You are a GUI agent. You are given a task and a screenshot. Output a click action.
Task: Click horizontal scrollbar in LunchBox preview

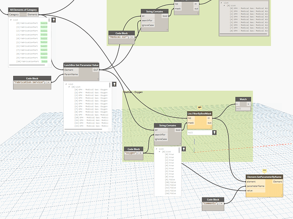point(83,129)
